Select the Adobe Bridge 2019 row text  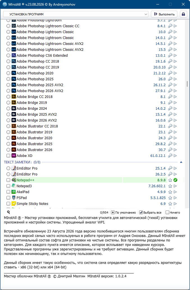coord(32,103)
